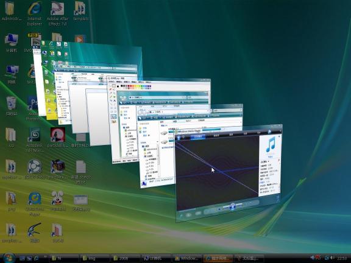
Task: Open the 迅雷 Thunder bird shortcut
Action: 35,233
